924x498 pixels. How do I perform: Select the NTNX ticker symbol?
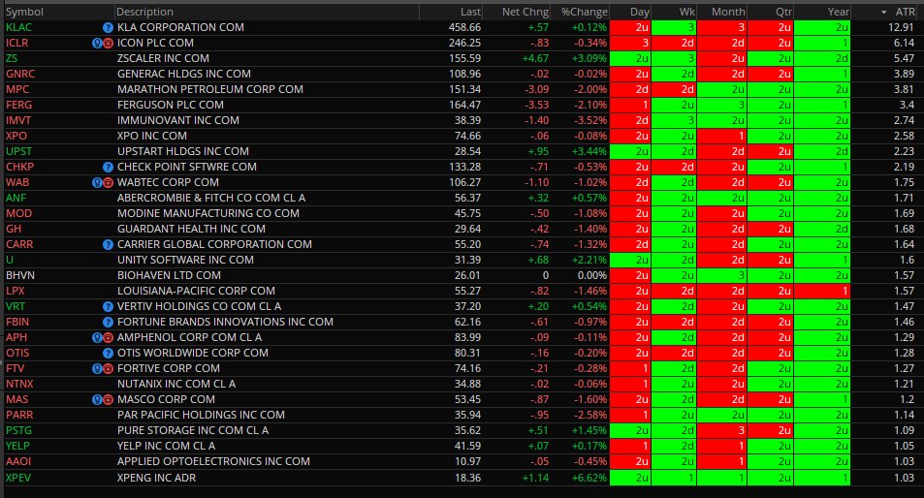[19, 385]
